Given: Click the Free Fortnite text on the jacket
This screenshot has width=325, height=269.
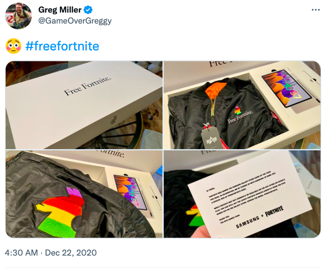Looking at the screenshot, I should pos(240,117).
